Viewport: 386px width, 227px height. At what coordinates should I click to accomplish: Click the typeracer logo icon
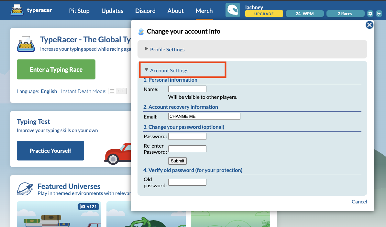tap(17, 10)
